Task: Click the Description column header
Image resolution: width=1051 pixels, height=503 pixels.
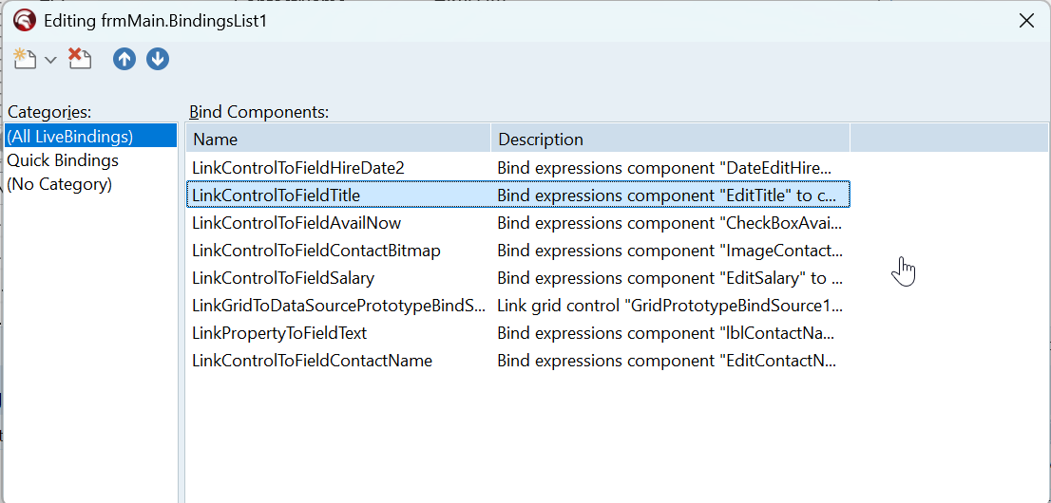Action: click(x=541, y=140)
